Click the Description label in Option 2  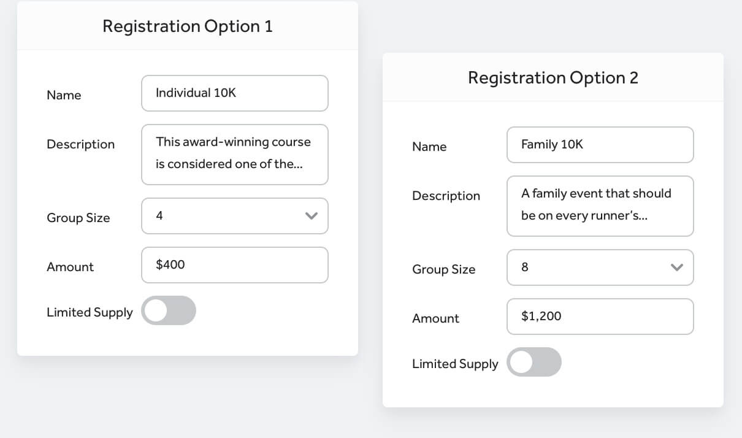446,196
